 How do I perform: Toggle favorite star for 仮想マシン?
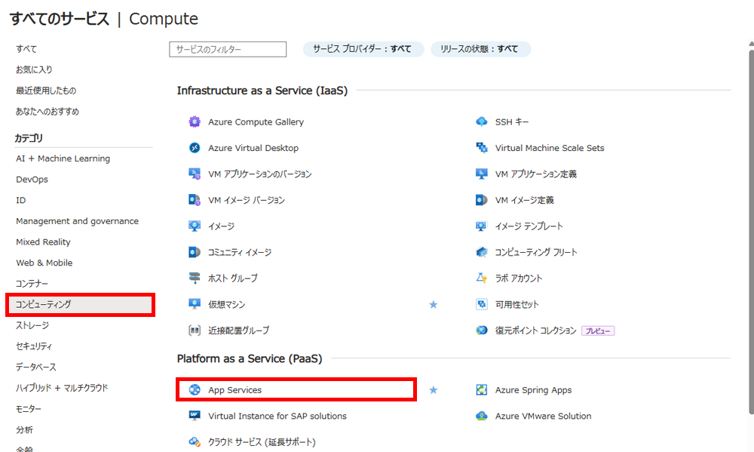click(x=434, y=304)
